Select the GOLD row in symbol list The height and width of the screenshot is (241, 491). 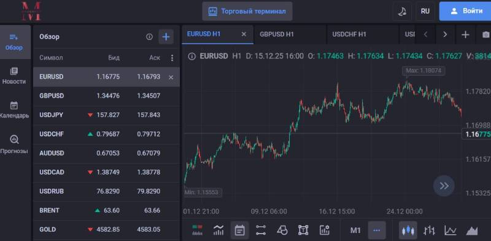pyautogui.click(x=106, y=230)
